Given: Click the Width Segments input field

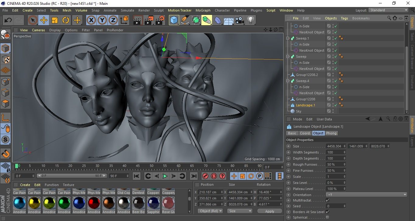Looking at the screenshot, I should [335, 152].
